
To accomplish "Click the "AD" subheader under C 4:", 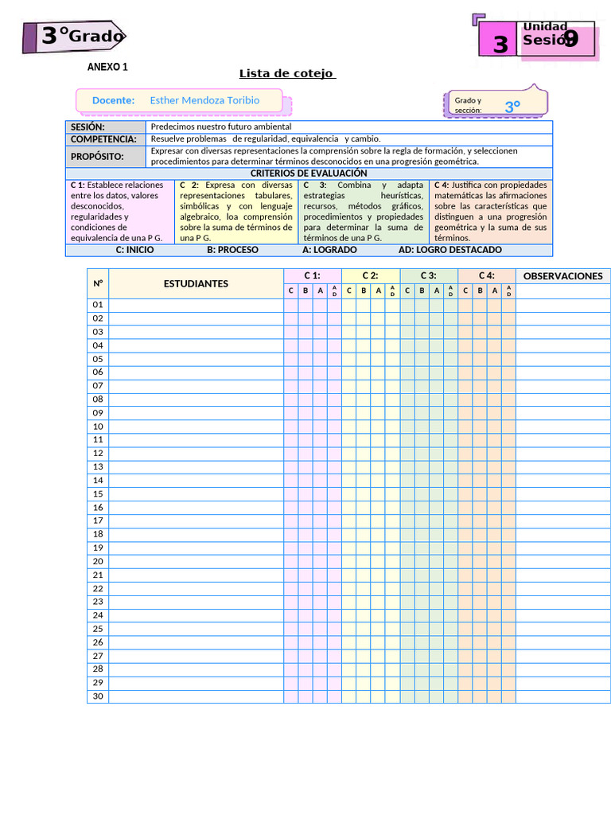I will coord(508,291).
